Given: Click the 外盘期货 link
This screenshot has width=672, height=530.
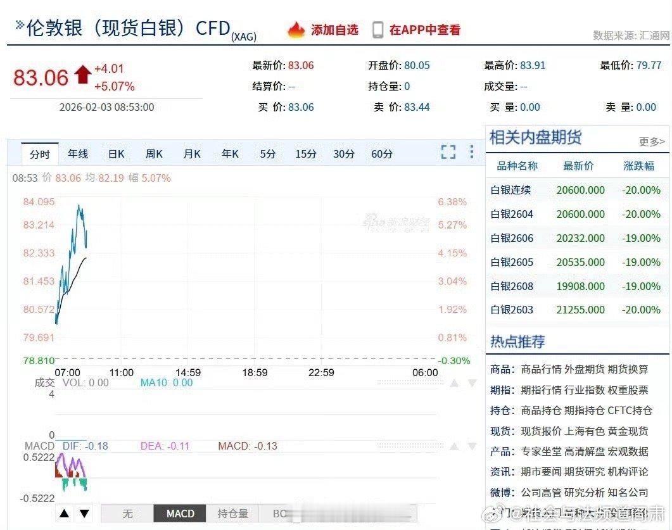Looking at the screenshot, I should pos(585,369).
